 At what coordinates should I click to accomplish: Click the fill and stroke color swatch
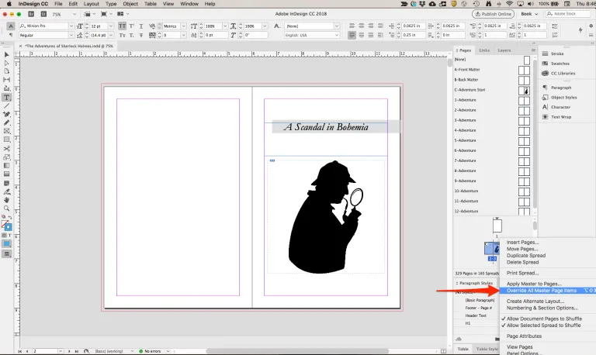tap(5, 224)
